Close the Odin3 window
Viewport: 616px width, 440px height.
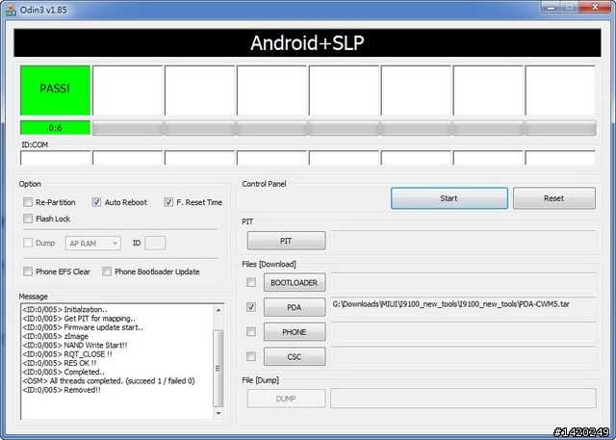click(596, 7)
